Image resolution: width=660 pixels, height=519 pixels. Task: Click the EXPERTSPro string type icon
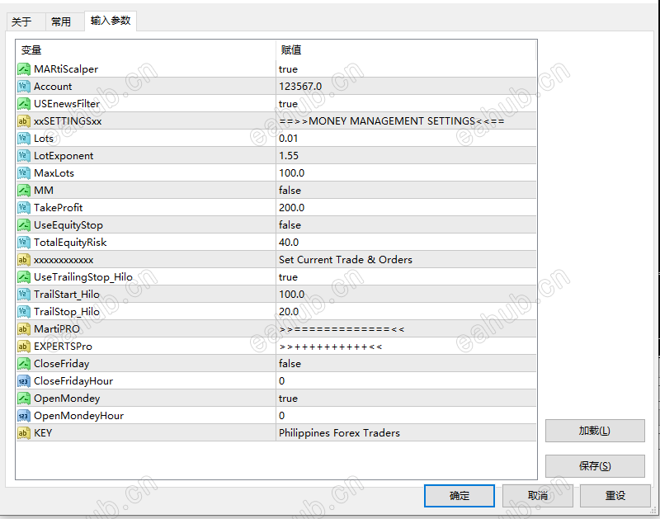pos(24,347)
